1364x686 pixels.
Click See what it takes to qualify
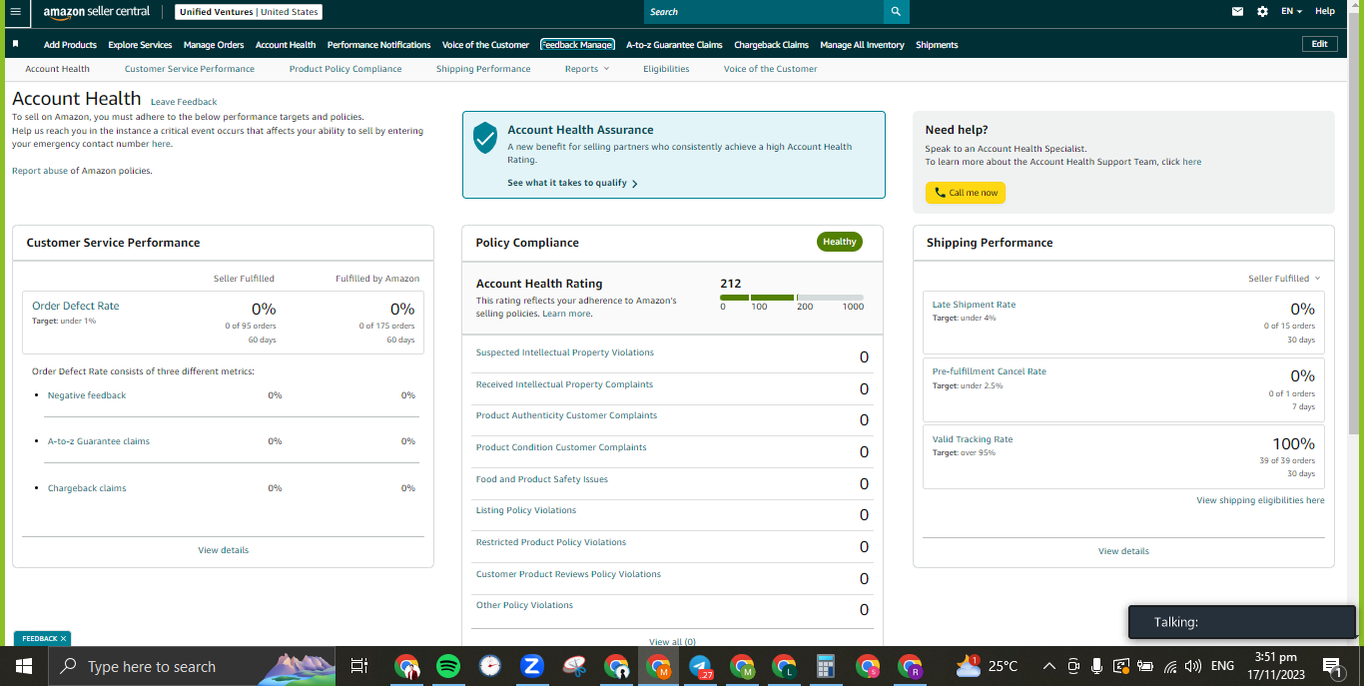coord(572,183)
